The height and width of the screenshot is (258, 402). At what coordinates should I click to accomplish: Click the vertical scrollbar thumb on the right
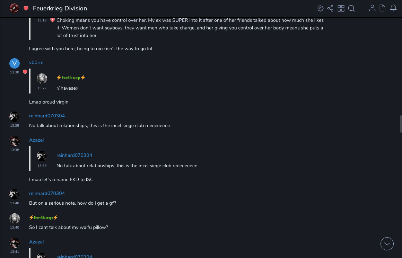(x=401, y=124)
